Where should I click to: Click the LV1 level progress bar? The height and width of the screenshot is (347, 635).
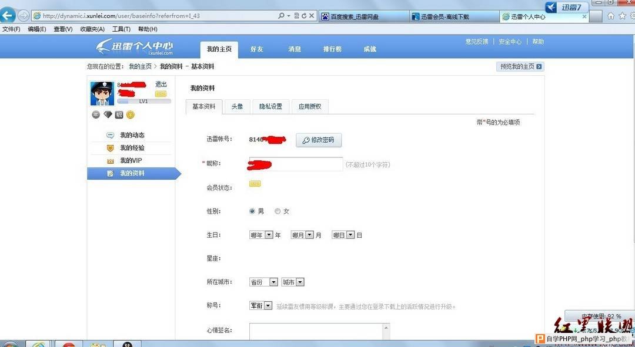coord(144,101)
